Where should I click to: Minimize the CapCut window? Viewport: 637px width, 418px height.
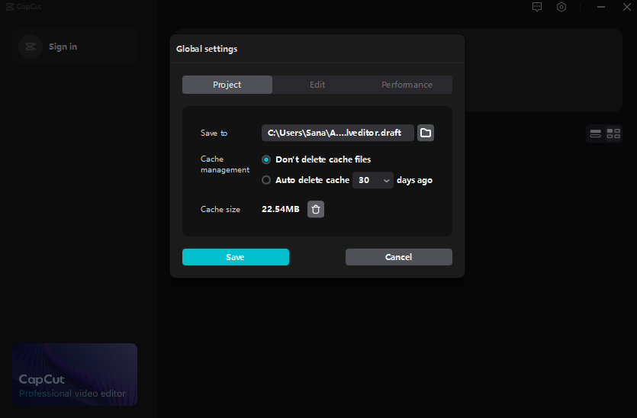(x=601, y=7)
